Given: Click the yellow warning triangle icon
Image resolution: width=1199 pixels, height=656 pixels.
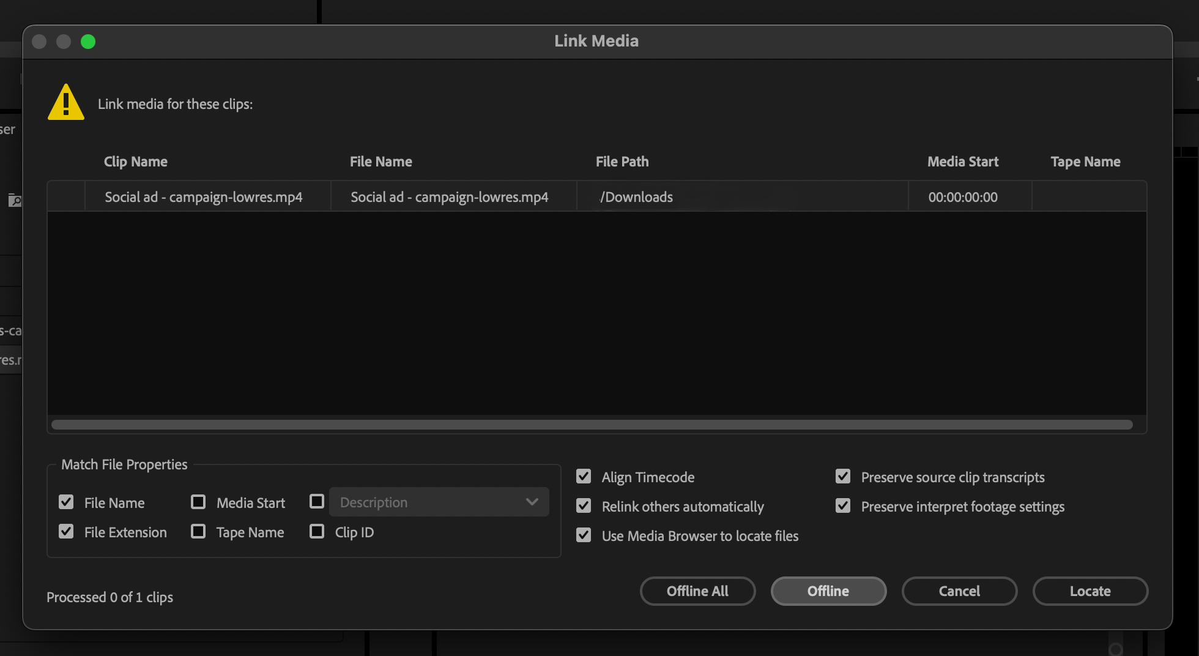Looking at the screenshot, I should pyautogui.click(x=65, y=103).
